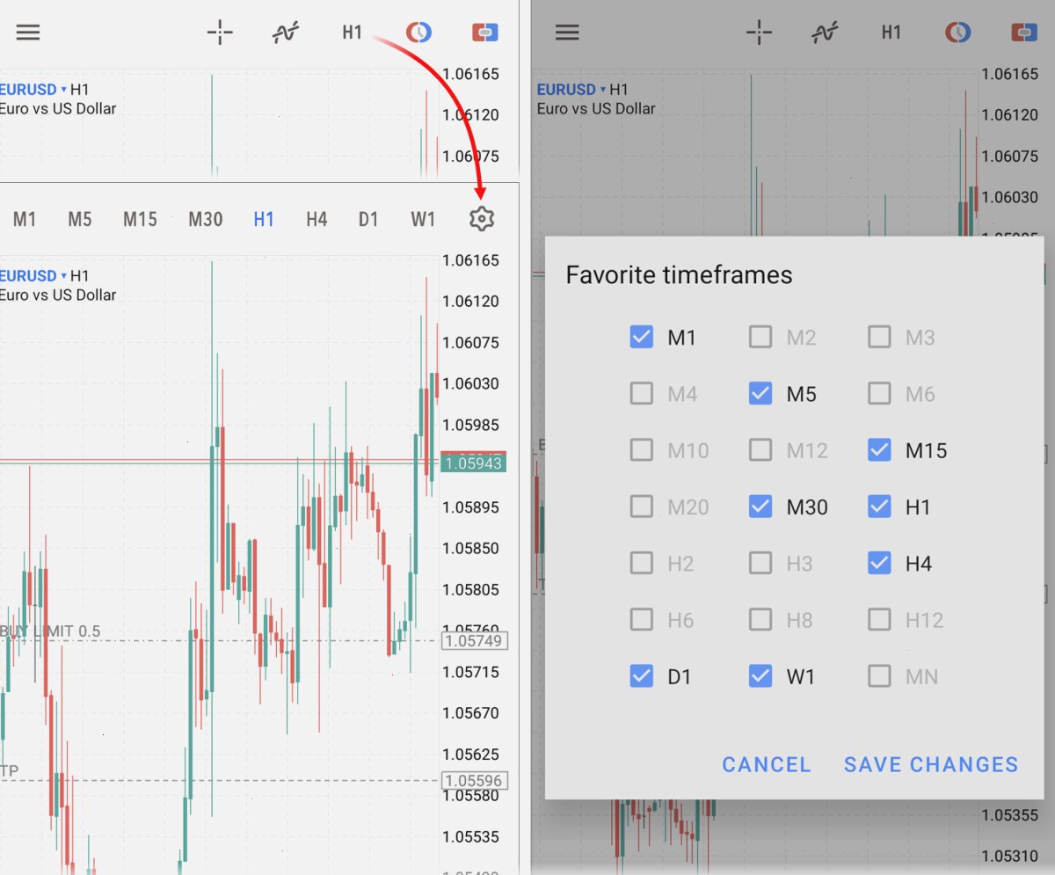The image size is (1055, 875).
Task: Open timeframe settings gear icon
Action: coord(481,219)
